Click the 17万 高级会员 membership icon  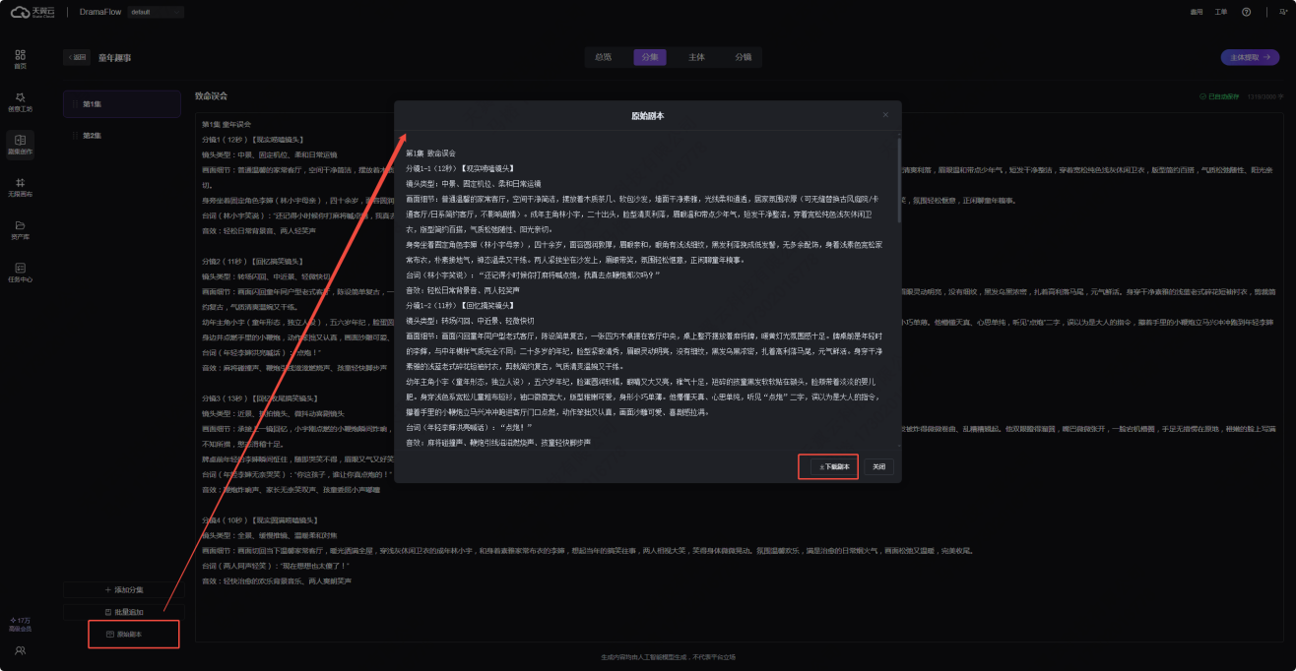20,623
